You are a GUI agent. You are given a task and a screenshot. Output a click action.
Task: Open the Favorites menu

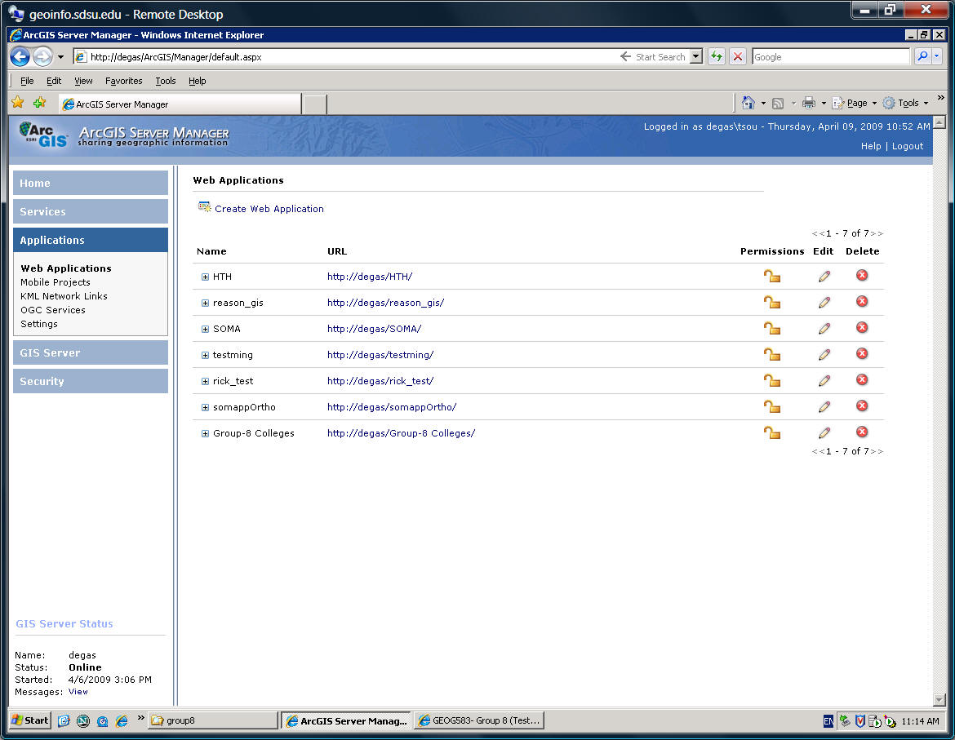(x=123, y=81)
